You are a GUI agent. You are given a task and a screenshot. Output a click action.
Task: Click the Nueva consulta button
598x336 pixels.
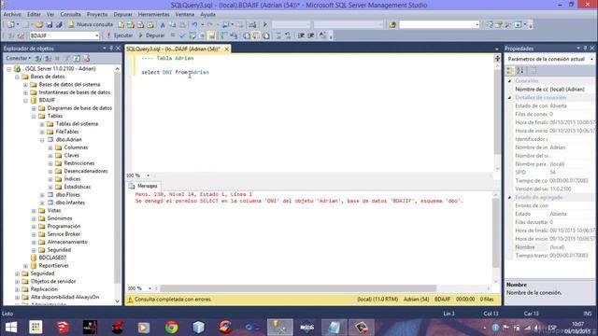(91, 24)
